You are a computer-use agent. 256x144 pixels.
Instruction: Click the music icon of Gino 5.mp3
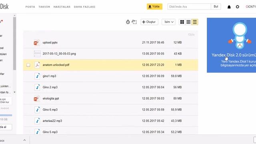37,132
